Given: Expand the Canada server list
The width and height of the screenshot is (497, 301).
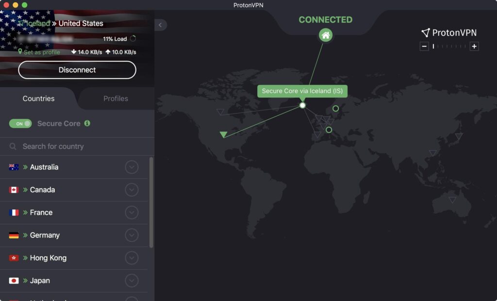Looking at the screenshot, I should click(x=132, y=190).
